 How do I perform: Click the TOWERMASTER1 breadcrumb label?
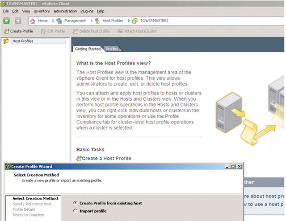point(154,21)
